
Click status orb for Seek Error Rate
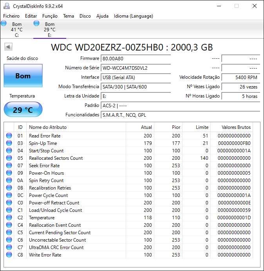[9, 165]
